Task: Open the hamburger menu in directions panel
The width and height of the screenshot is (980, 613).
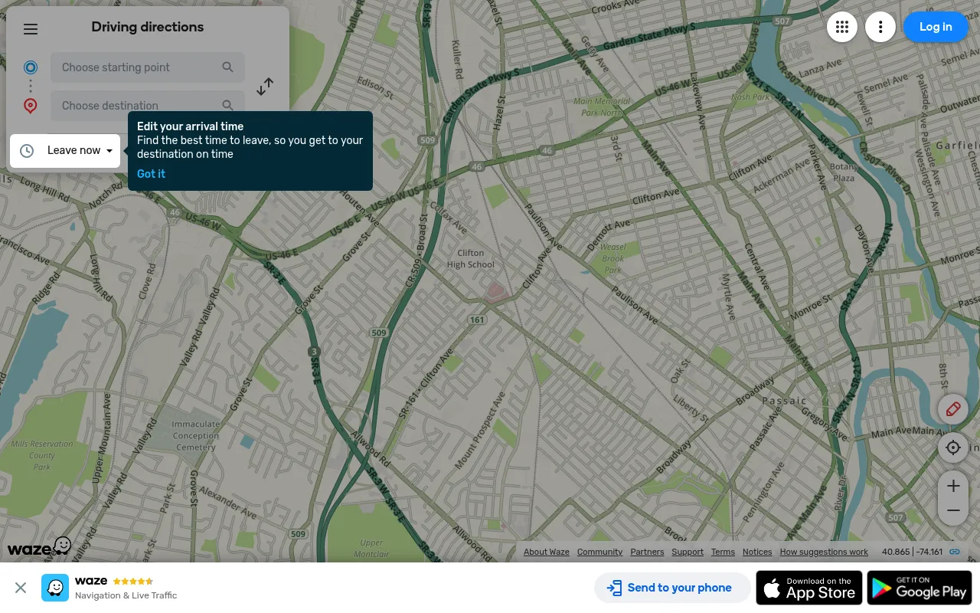Action: point(31,29)
